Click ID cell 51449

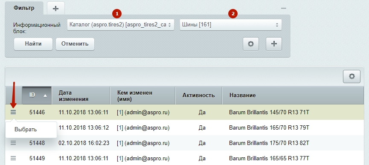[37, 158]
